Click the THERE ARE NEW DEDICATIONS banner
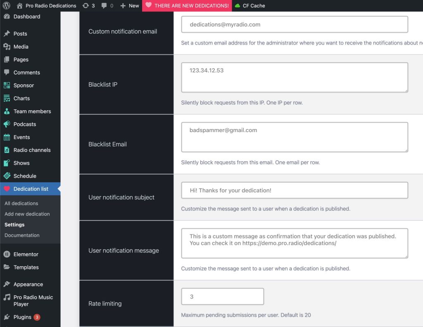This screenshot has width=423, height=327. 187,6
